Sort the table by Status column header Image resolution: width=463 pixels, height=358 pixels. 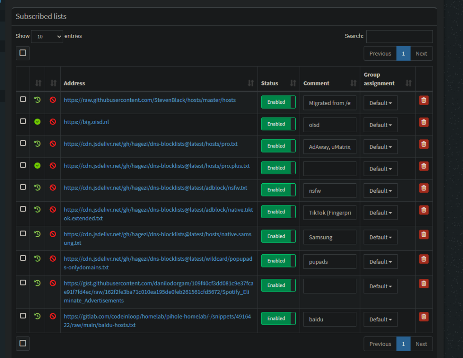pos(269,83)
